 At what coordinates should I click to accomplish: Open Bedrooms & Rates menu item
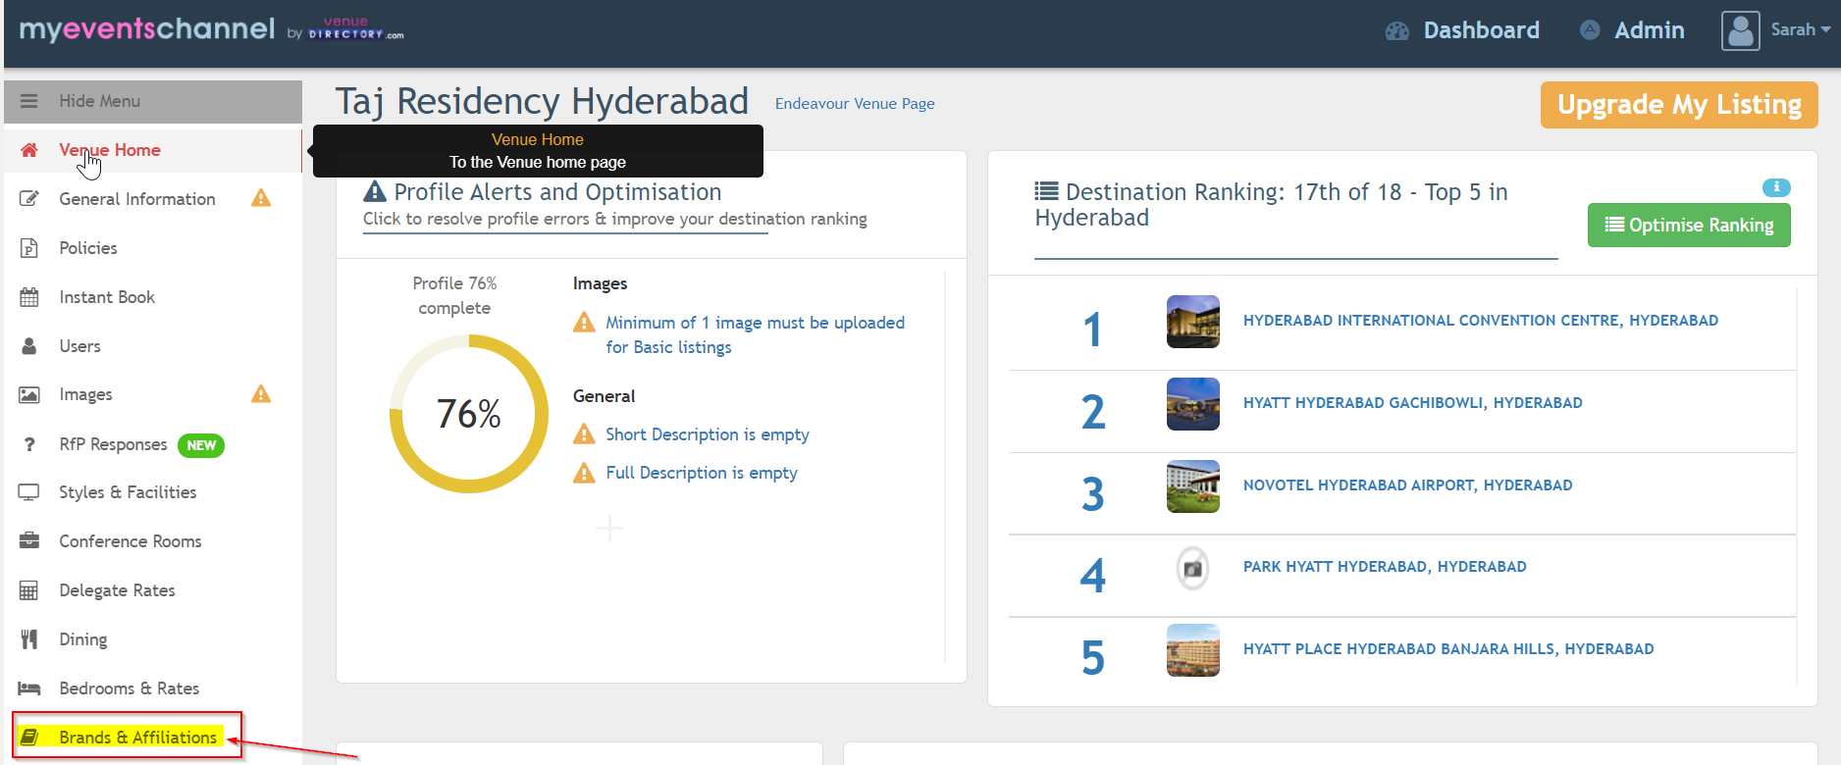(130, 688)
